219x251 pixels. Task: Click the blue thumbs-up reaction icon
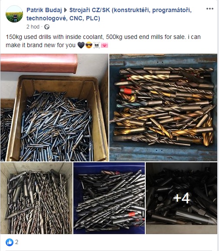tap(10, 242)
